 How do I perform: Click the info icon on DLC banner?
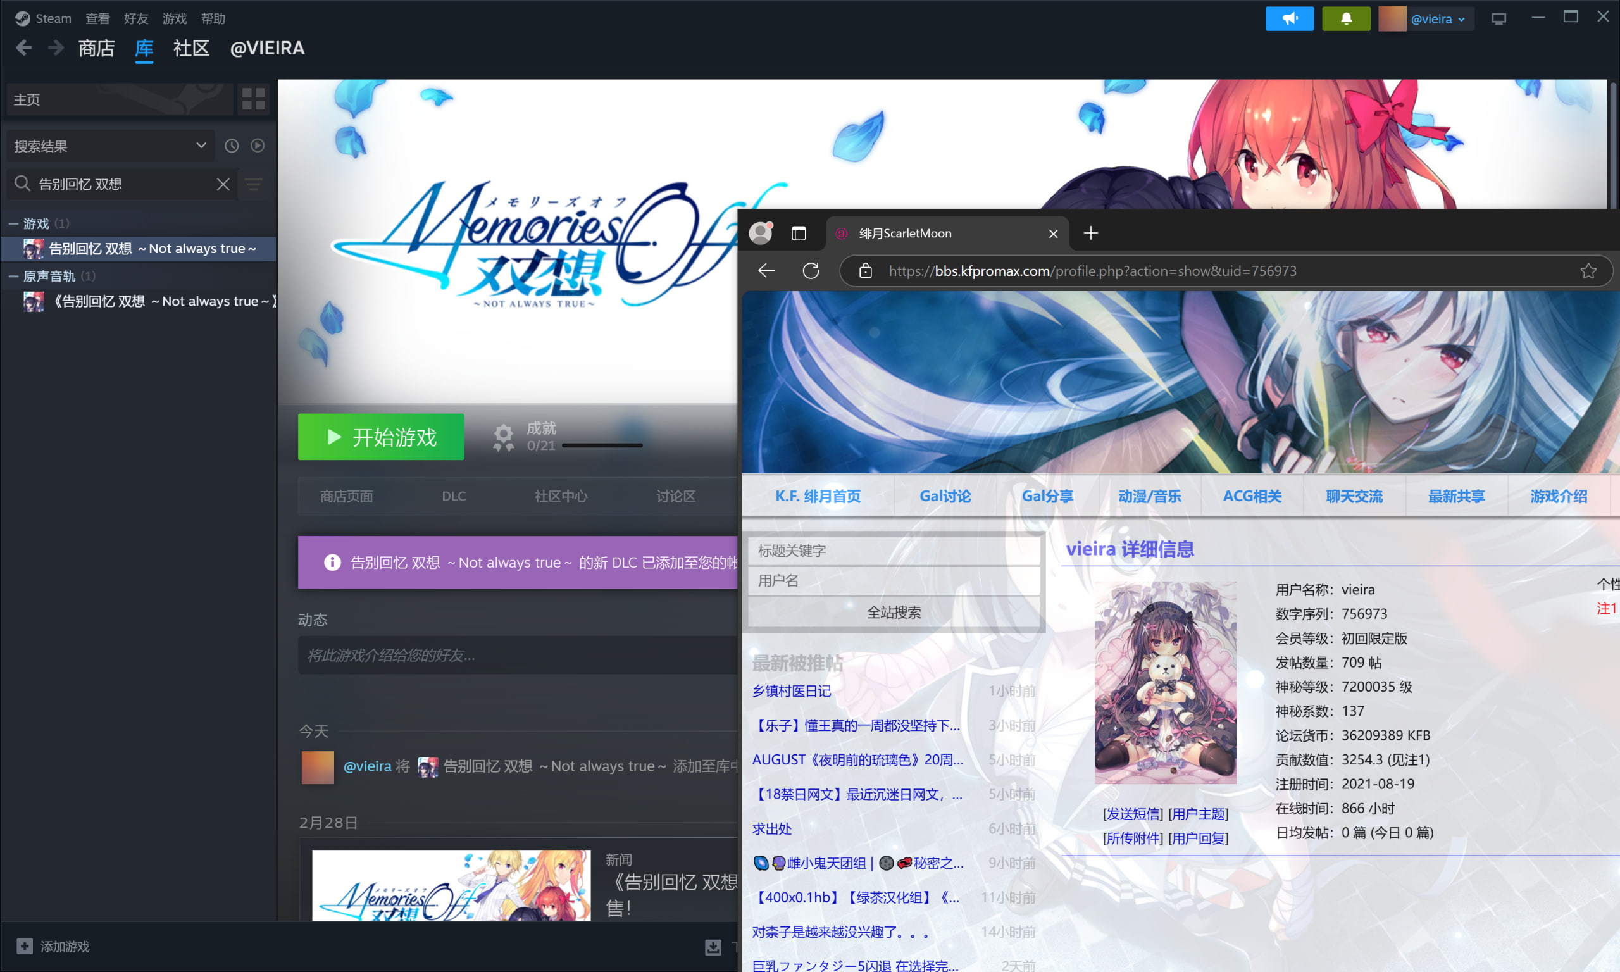(332, 562)
